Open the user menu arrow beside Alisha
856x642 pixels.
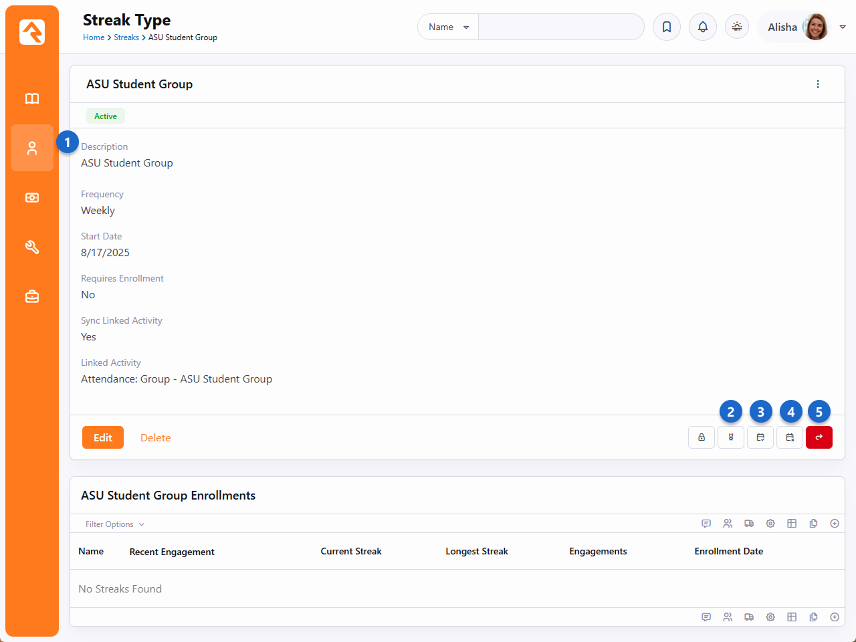(843, 27)
